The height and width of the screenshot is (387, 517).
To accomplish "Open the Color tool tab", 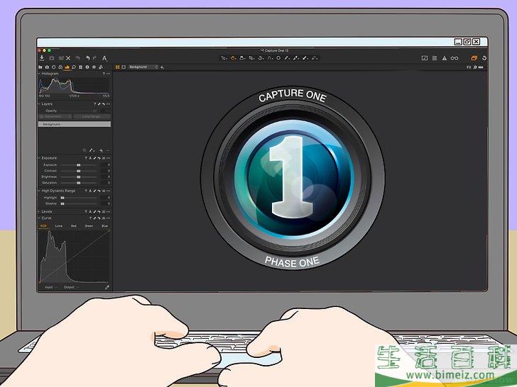I will click(x=60, y=67).
